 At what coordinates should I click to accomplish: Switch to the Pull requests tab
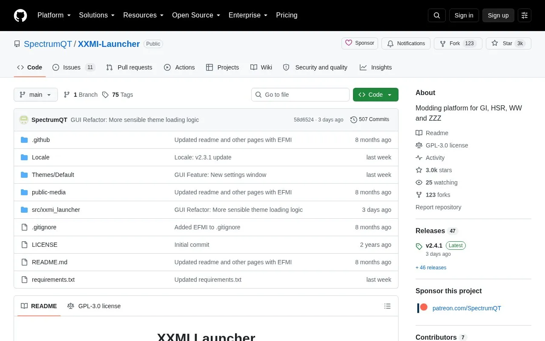coord(129,67)
